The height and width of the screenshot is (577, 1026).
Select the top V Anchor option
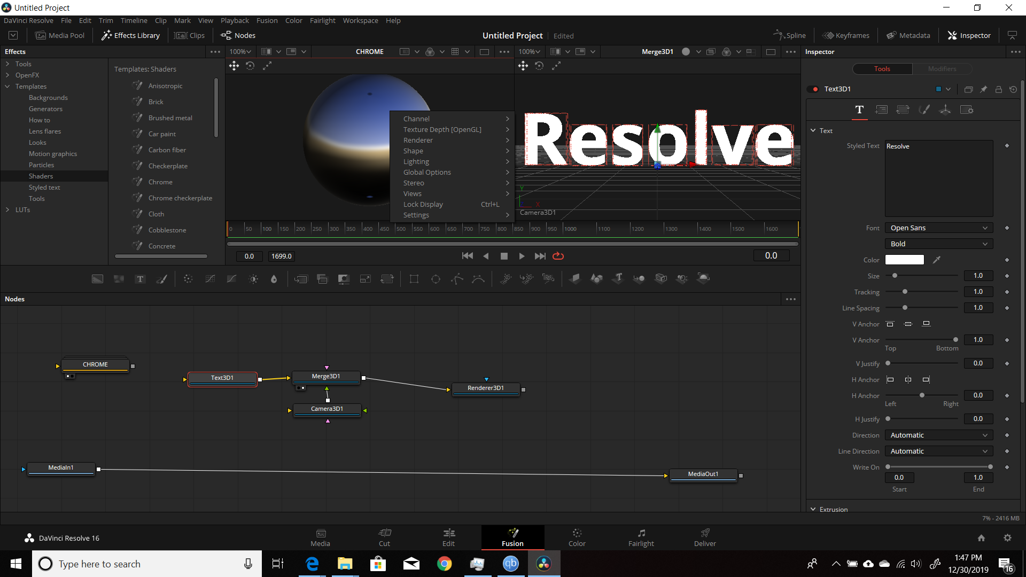point(890,324)
